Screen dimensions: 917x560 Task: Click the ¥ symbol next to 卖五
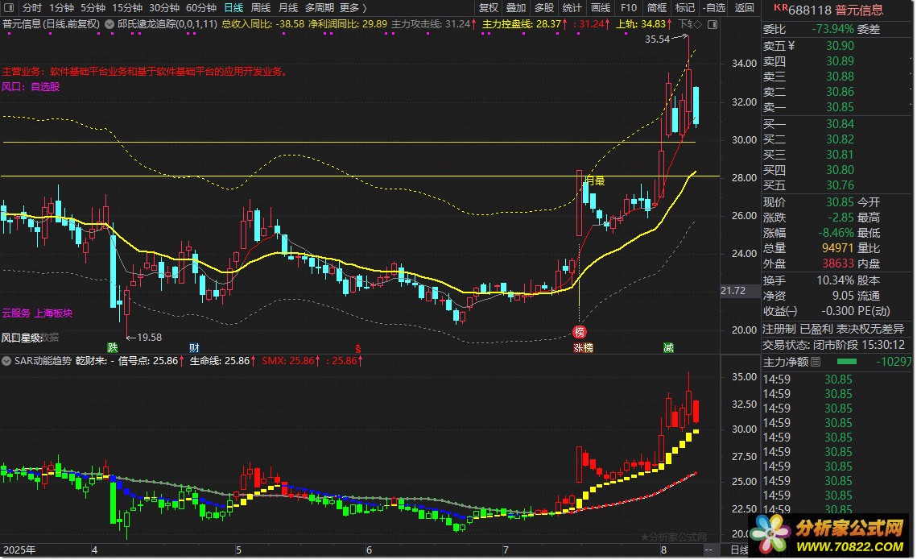coord(791,46)
